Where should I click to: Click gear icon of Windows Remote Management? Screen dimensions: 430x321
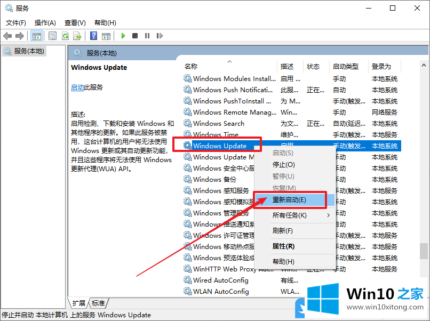[x=188, y=113]
